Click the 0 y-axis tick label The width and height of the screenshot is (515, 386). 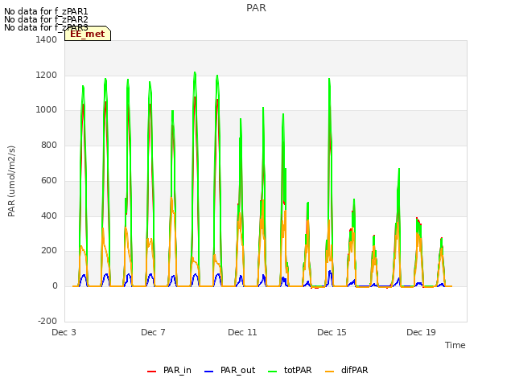55,286
